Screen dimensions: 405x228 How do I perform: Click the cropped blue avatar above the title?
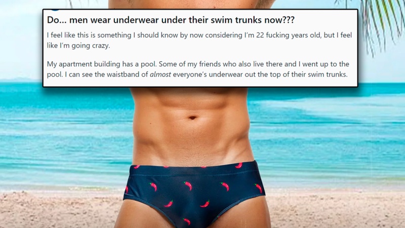55,10
